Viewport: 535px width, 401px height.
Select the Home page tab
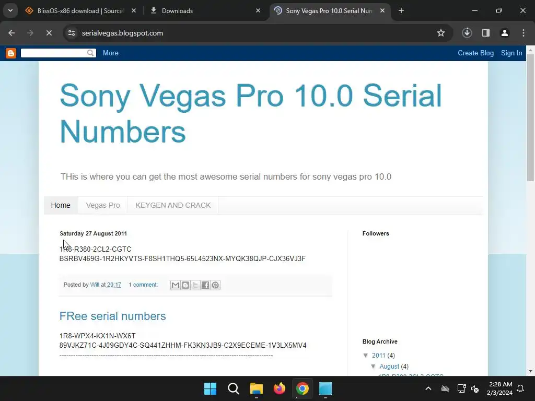point(61,205)
